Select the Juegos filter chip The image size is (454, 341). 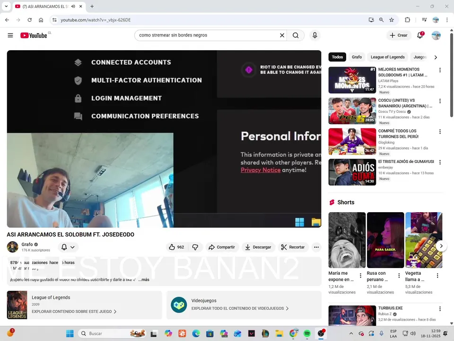pyautogui.click(x=419, y=57)
